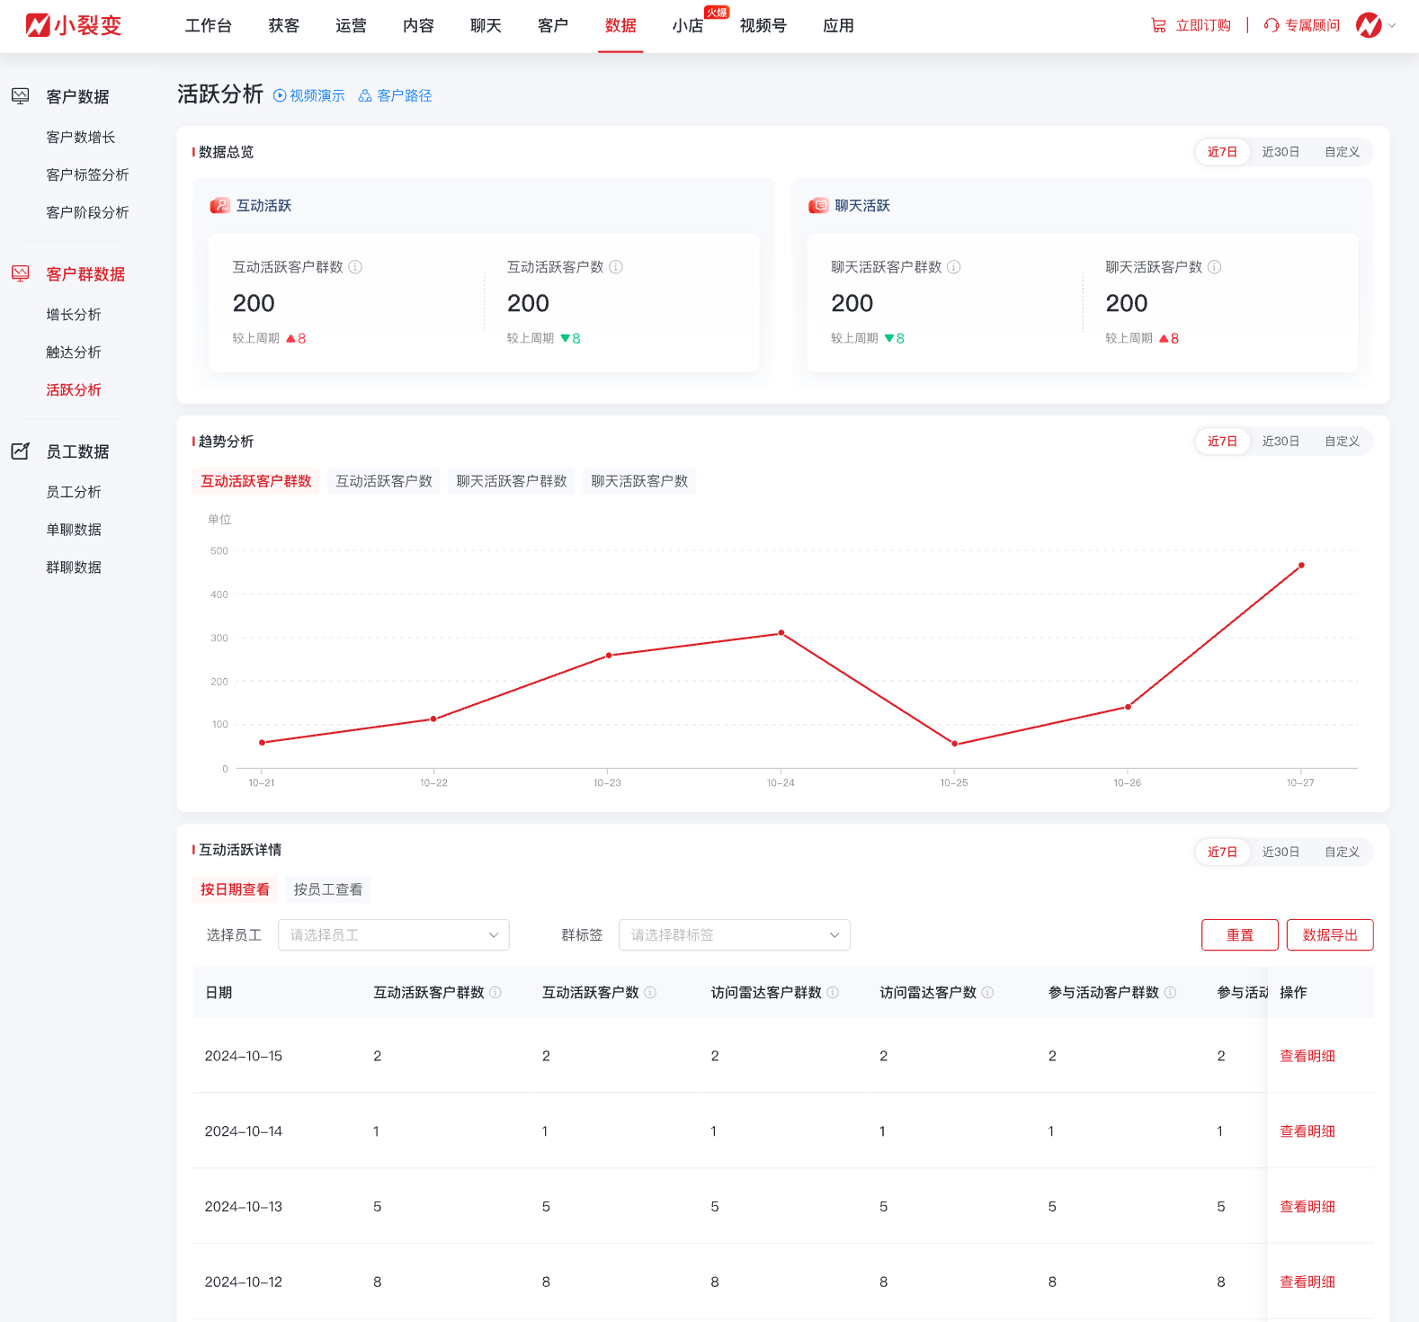The height and width of the screenshot is (1322, 1419).
Task: Open 单聊数据 in the sidebar
Action: tap(74, 529)
